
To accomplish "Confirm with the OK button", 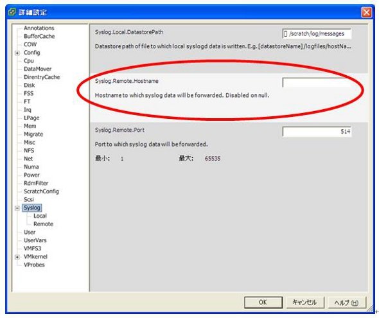I will pos(263,302).
